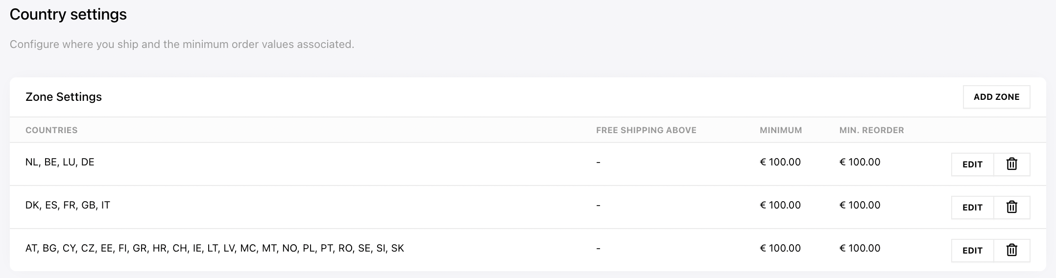Select the NL, BE, LU, DE countries text
The height and width of the screenshot is (278, 1056).
click(x=60, y=162)
